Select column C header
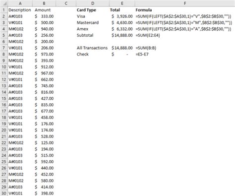 point(66,3)
